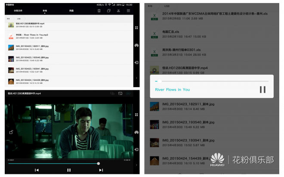Tap thumbnail of IMG_20150423_193941 in dimmed list
284x177 pixels.
point(154,143)
